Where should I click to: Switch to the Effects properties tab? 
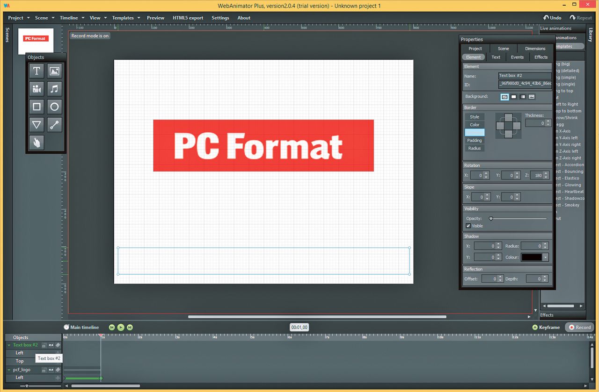541,57
